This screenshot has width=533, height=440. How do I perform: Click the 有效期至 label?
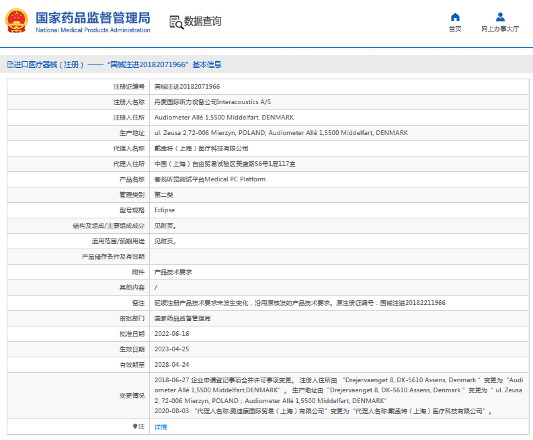coord(132,365)
